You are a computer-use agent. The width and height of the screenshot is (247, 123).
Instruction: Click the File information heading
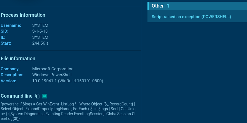pos(18,59)
